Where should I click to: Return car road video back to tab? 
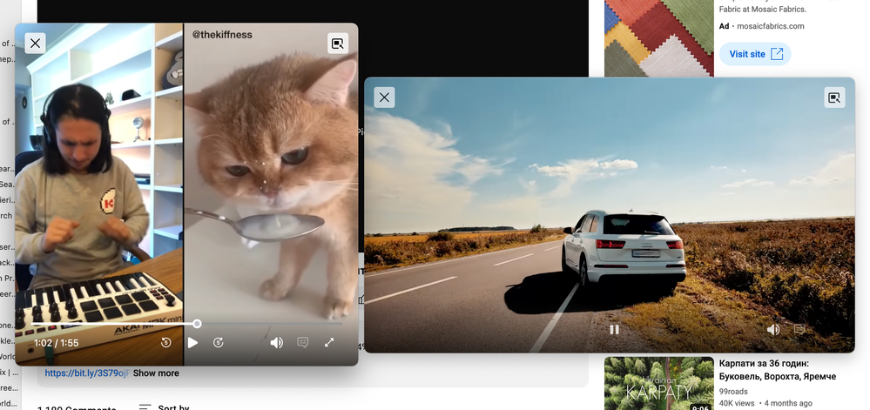834,97
